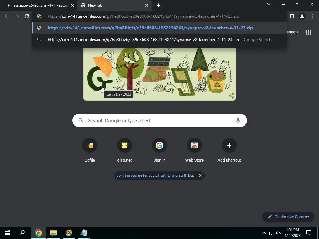Open the Gofile shortcut

point(90,151)
